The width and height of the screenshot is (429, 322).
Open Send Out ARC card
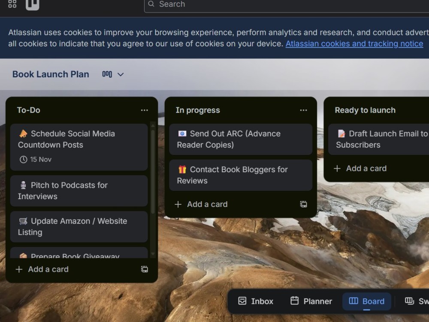[241, 139]
